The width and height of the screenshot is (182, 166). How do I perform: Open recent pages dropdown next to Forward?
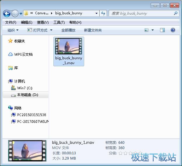pos(21,13)
